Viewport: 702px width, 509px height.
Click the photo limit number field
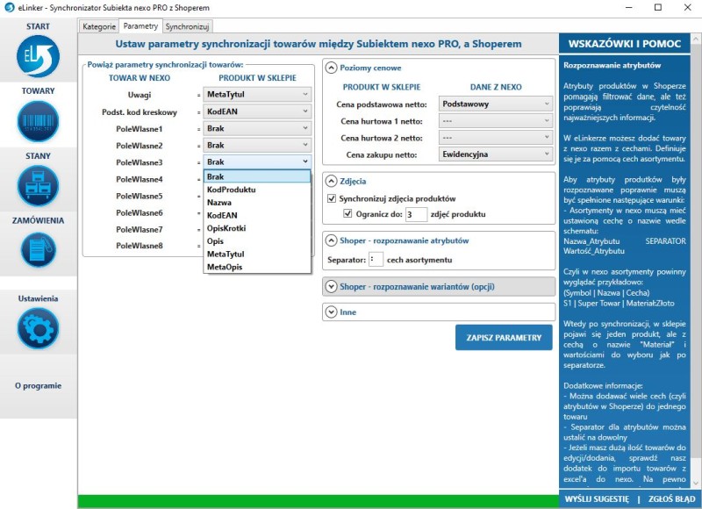[x=416, y=214]
